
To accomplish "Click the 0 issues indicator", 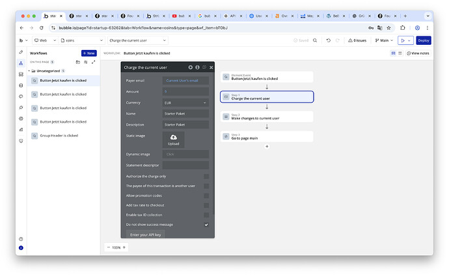I will pyautogui.click(x=357, y=40).
